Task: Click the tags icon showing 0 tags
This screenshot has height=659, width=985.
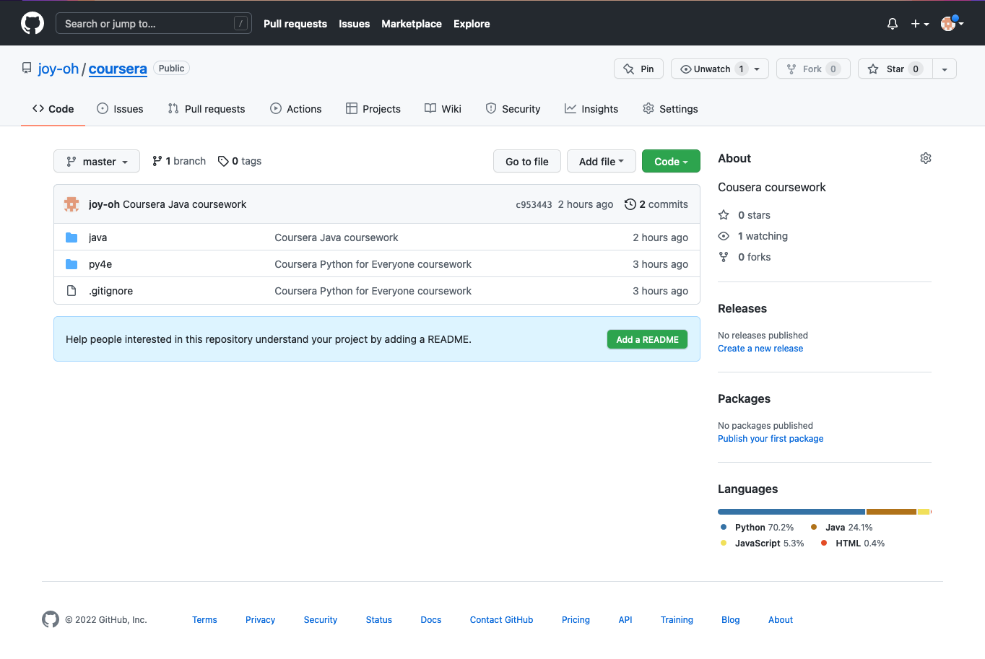Action: point(223,161)
